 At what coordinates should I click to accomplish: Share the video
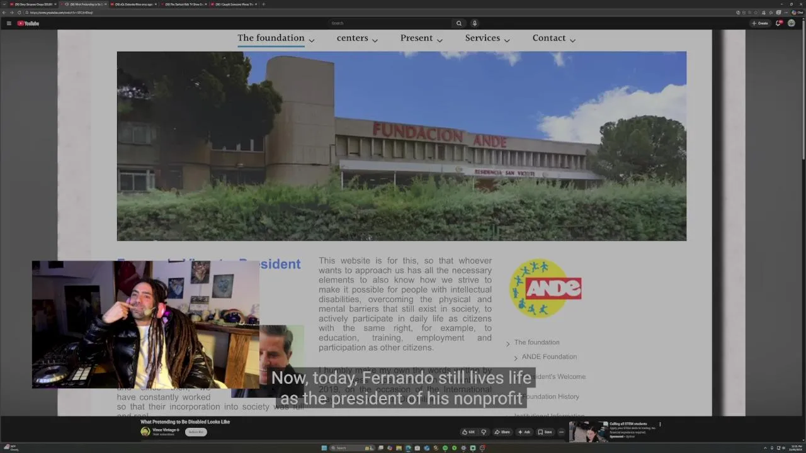pos(502,432)
